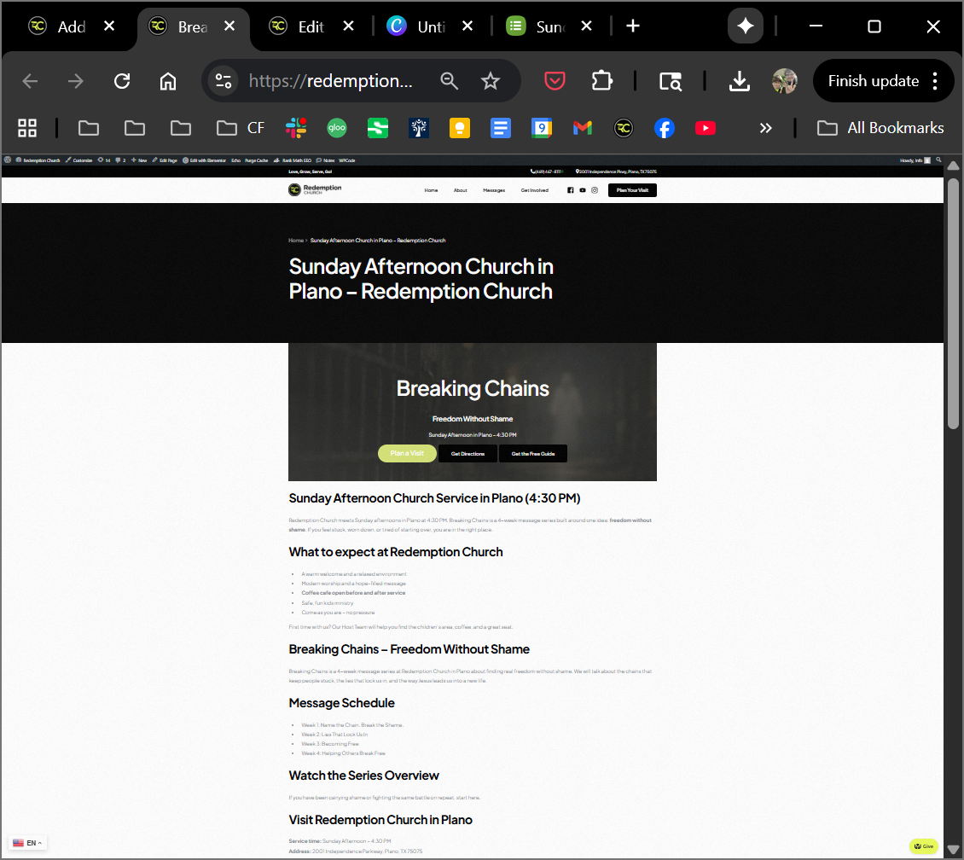Image resolution: width=964 pixels, height=860 pixels.
Task: Open the Pocket save icon
Action: (x=555, y=81)
